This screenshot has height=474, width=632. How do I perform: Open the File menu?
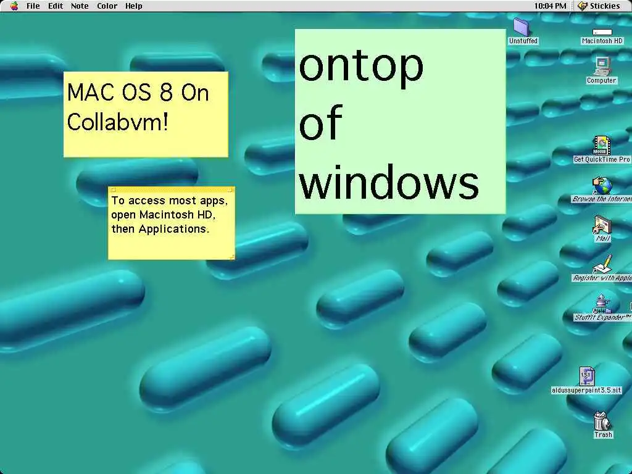[x=33, y=6]
